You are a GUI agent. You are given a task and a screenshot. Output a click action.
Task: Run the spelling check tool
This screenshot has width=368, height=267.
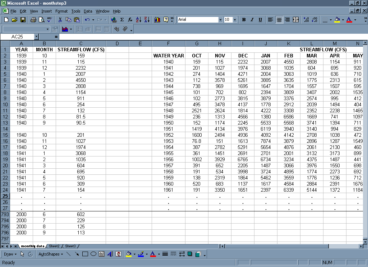tap(49, 20)
